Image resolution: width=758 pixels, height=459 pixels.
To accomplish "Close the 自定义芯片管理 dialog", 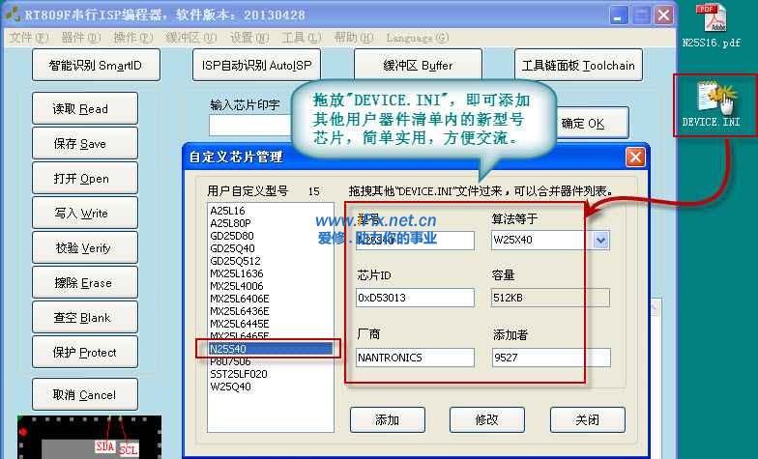I will tap(634, 157).
